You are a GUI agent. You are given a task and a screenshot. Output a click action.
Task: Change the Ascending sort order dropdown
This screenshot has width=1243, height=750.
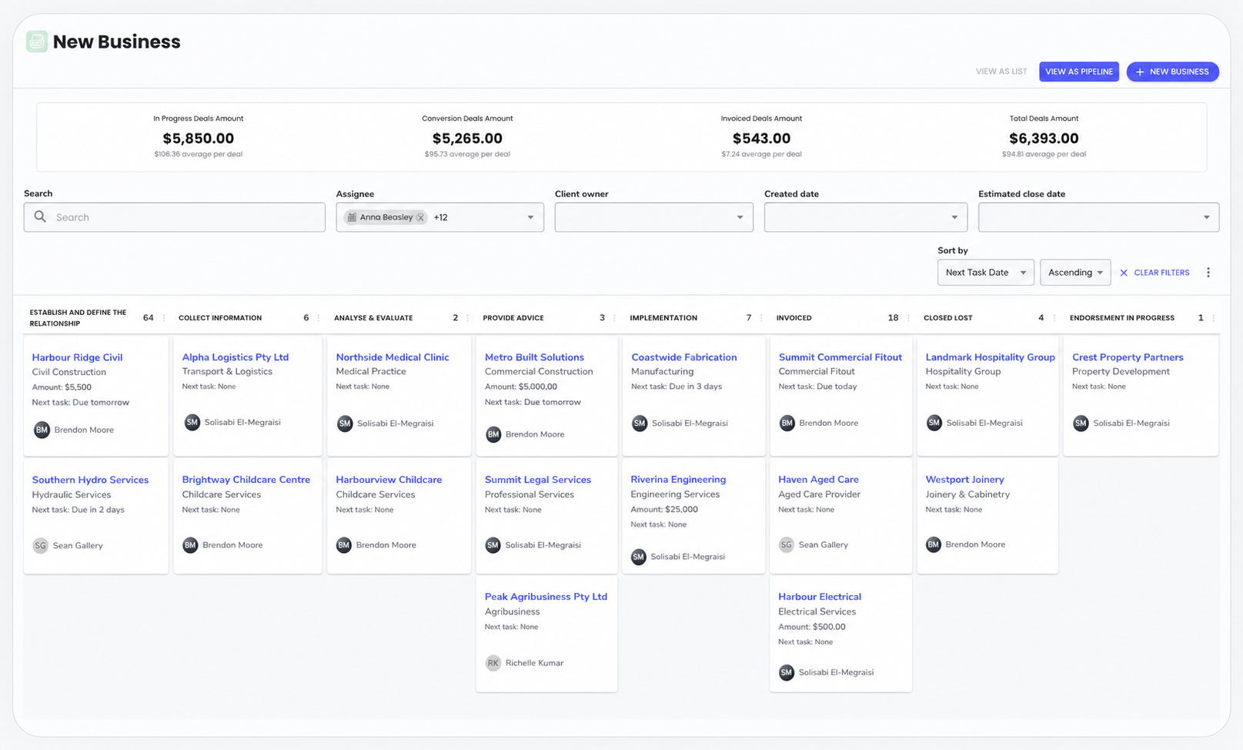pyautogui.click(x=1074, y=273)
